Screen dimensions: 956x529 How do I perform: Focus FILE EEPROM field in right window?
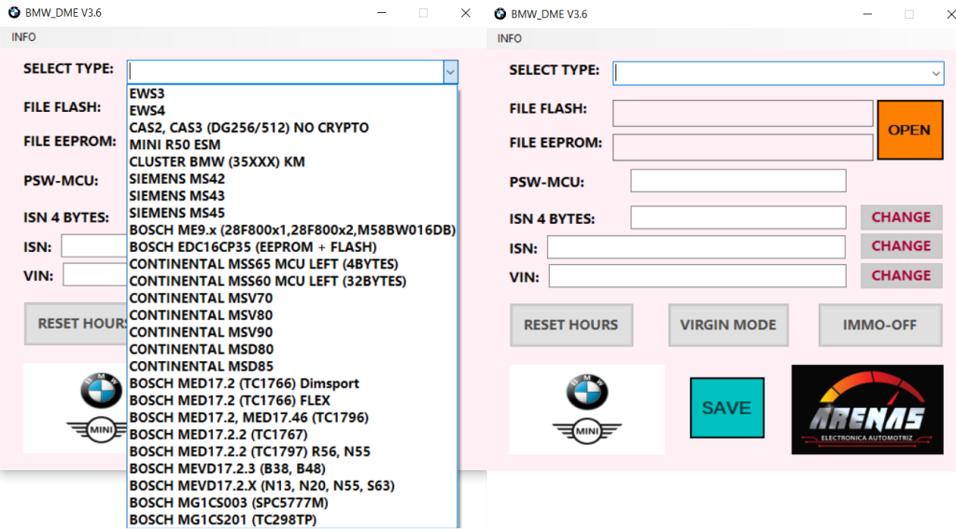pos(742,146)
